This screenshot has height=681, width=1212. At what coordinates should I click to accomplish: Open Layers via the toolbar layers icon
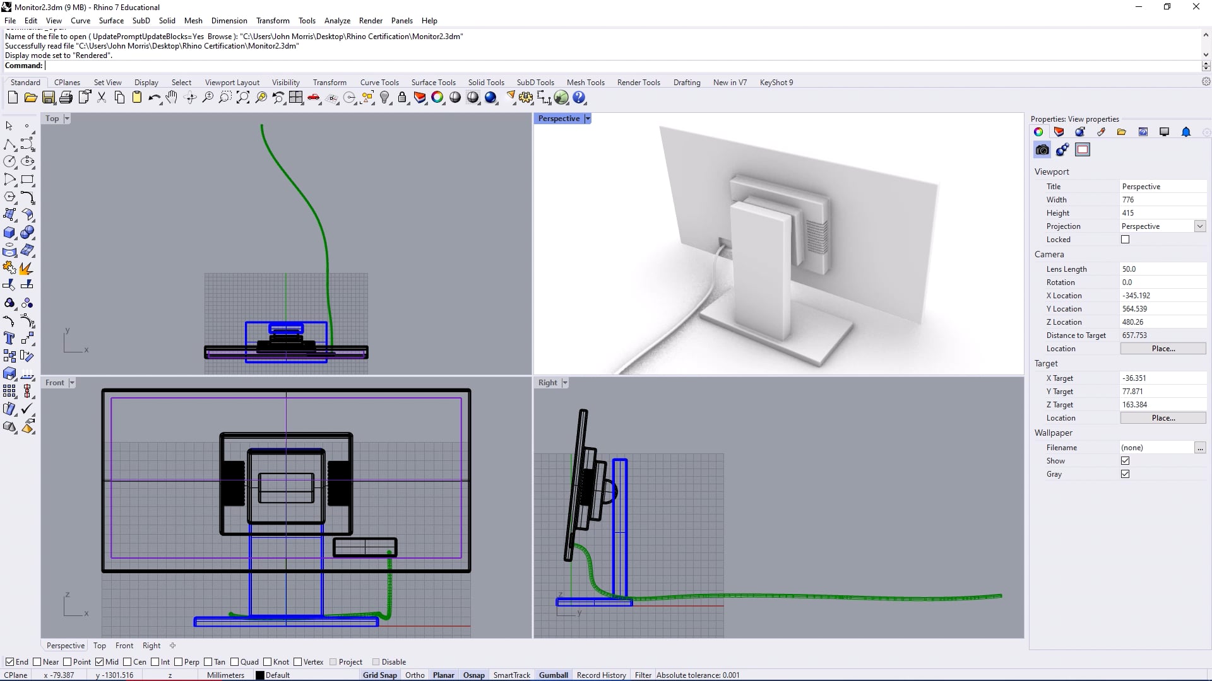(x=420, y=98)
